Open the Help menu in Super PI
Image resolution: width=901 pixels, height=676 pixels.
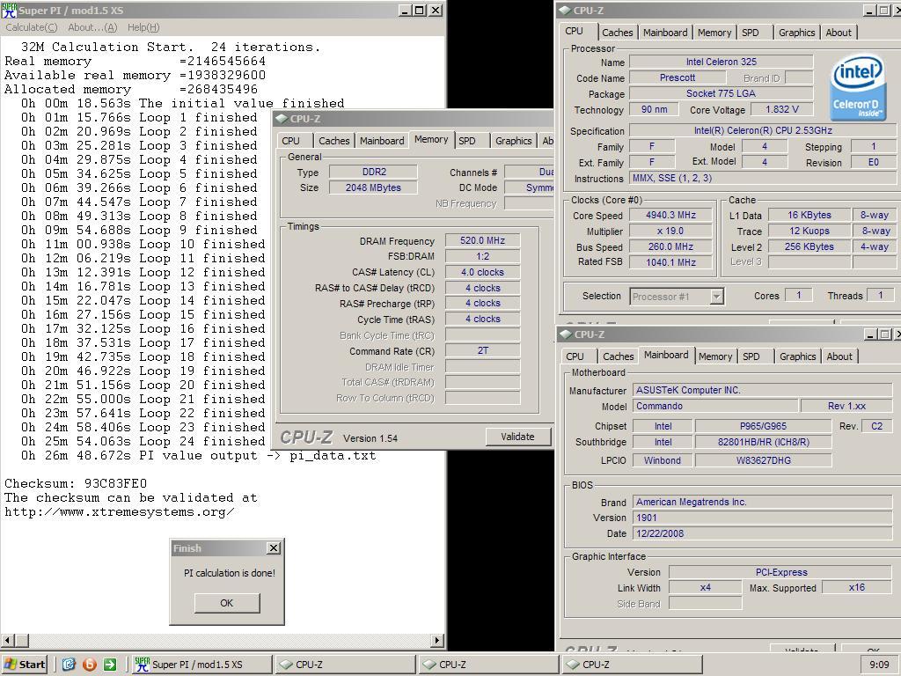coord(143,27)
